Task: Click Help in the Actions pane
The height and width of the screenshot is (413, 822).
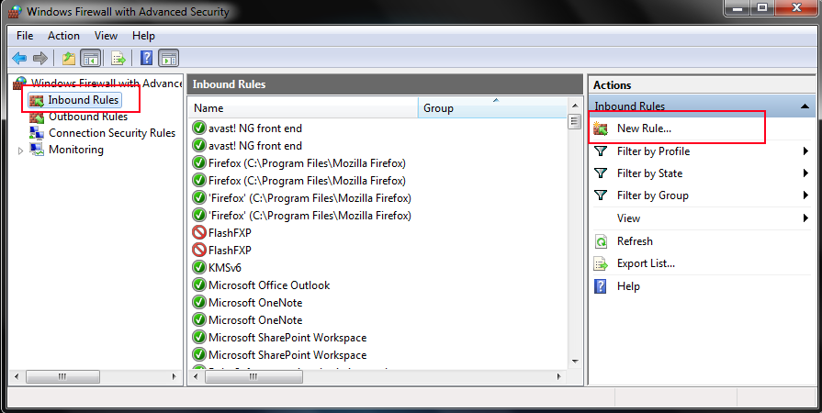Action: 628,286
